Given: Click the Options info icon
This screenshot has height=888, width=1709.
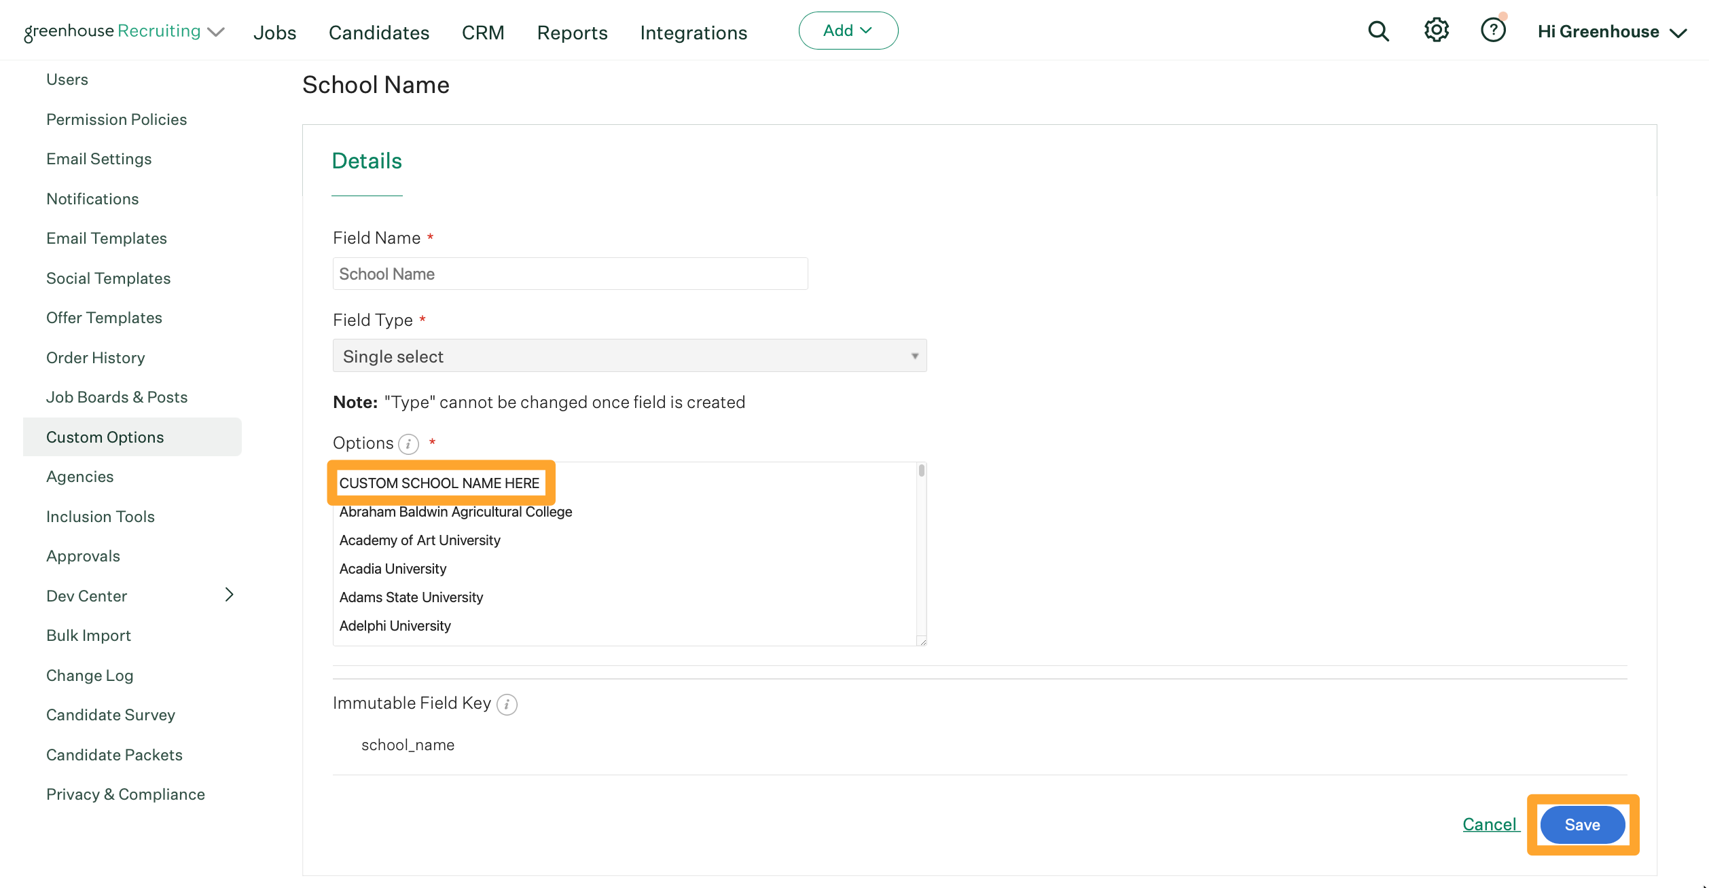Looking at the screenshot, I should pyautogui.click(x=408, y=444).
